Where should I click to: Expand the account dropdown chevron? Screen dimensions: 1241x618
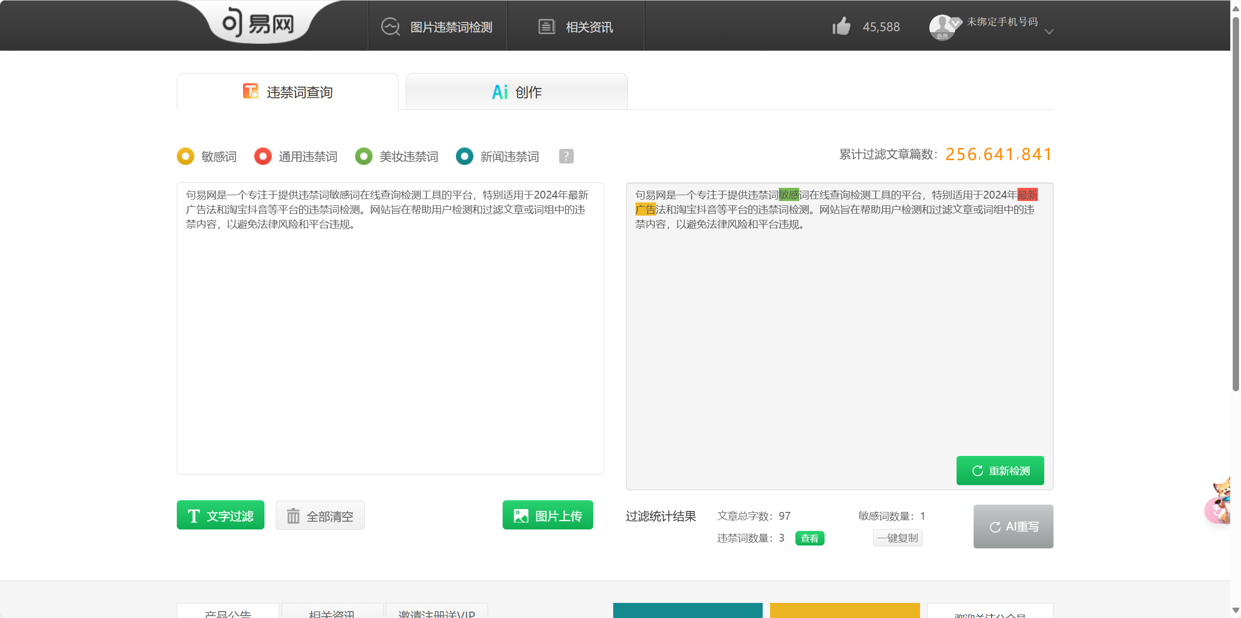coord(1049,32)
